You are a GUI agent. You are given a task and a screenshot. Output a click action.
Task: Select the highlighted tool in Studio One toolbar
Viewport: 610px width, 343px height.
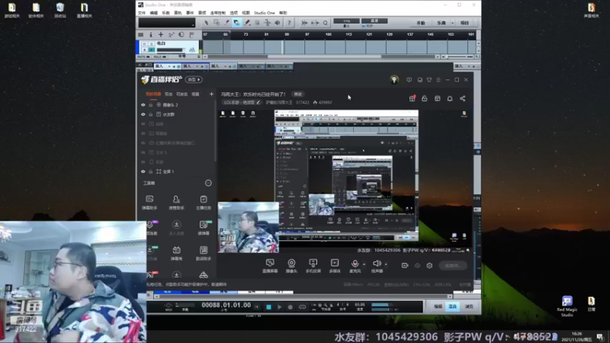pos(236,23)
